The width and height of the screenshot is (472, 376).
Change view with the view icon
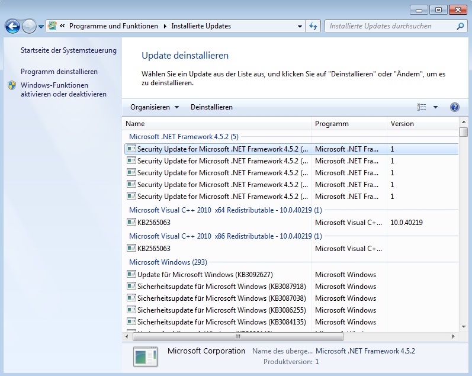[x=422, y=107]
